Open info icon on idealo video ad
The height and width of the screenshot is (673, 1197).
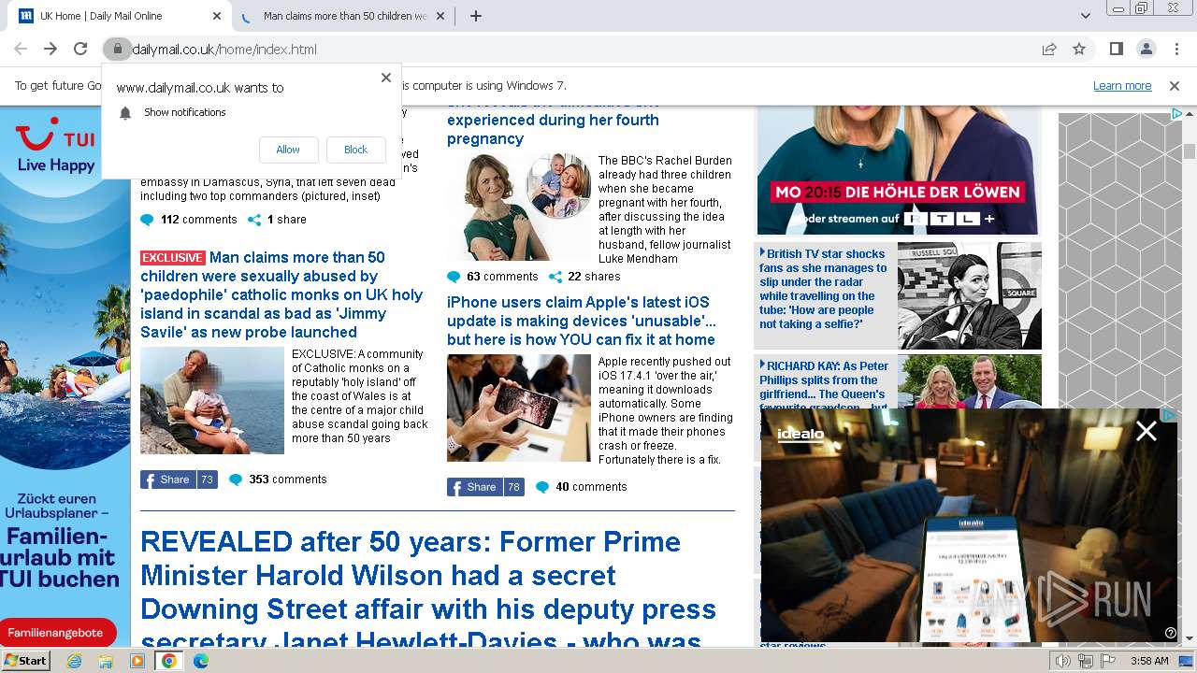(1170, 633)
